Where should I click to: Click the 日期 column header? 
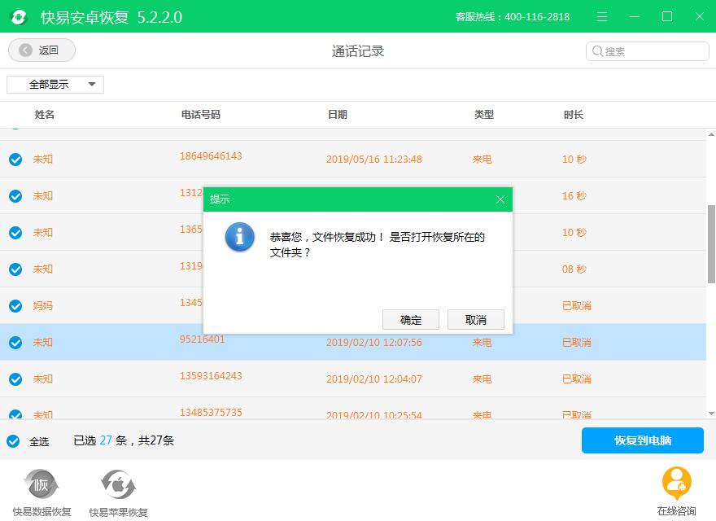click(x=338, y=114)
